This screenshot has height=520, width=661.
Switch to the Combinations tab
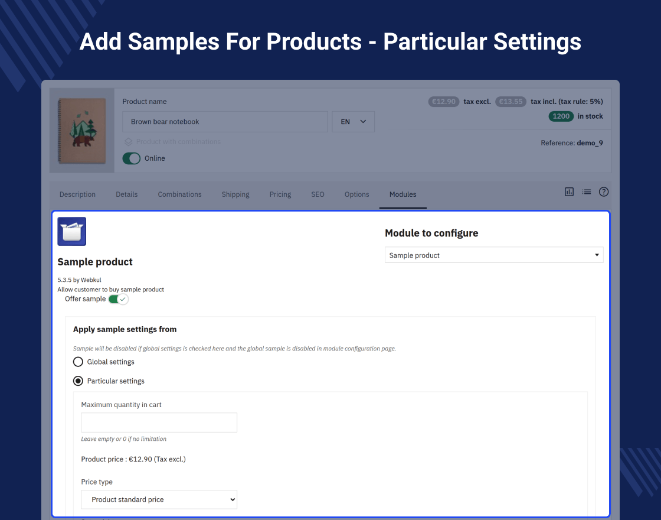179,194
